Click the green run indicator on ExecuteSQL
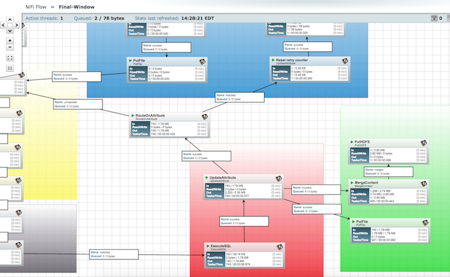The width and height of the screenshot is (450, 277). [208, 246]
